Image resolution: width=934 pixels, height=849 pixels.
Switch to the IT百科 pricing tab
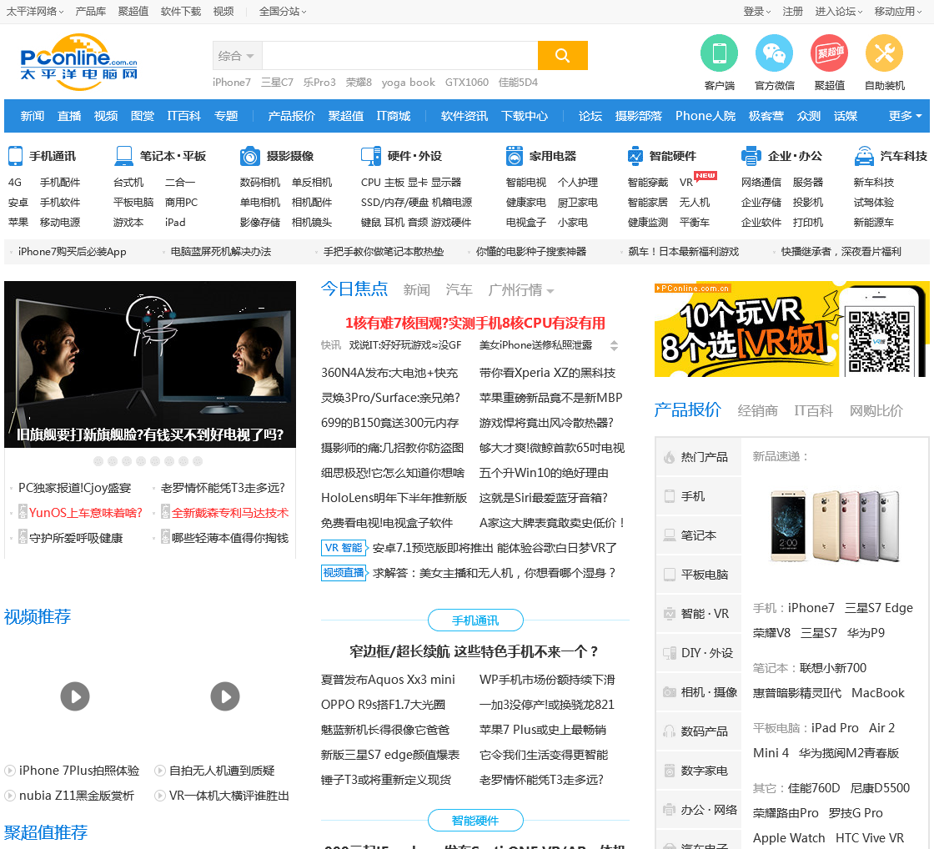click(813, 410)
